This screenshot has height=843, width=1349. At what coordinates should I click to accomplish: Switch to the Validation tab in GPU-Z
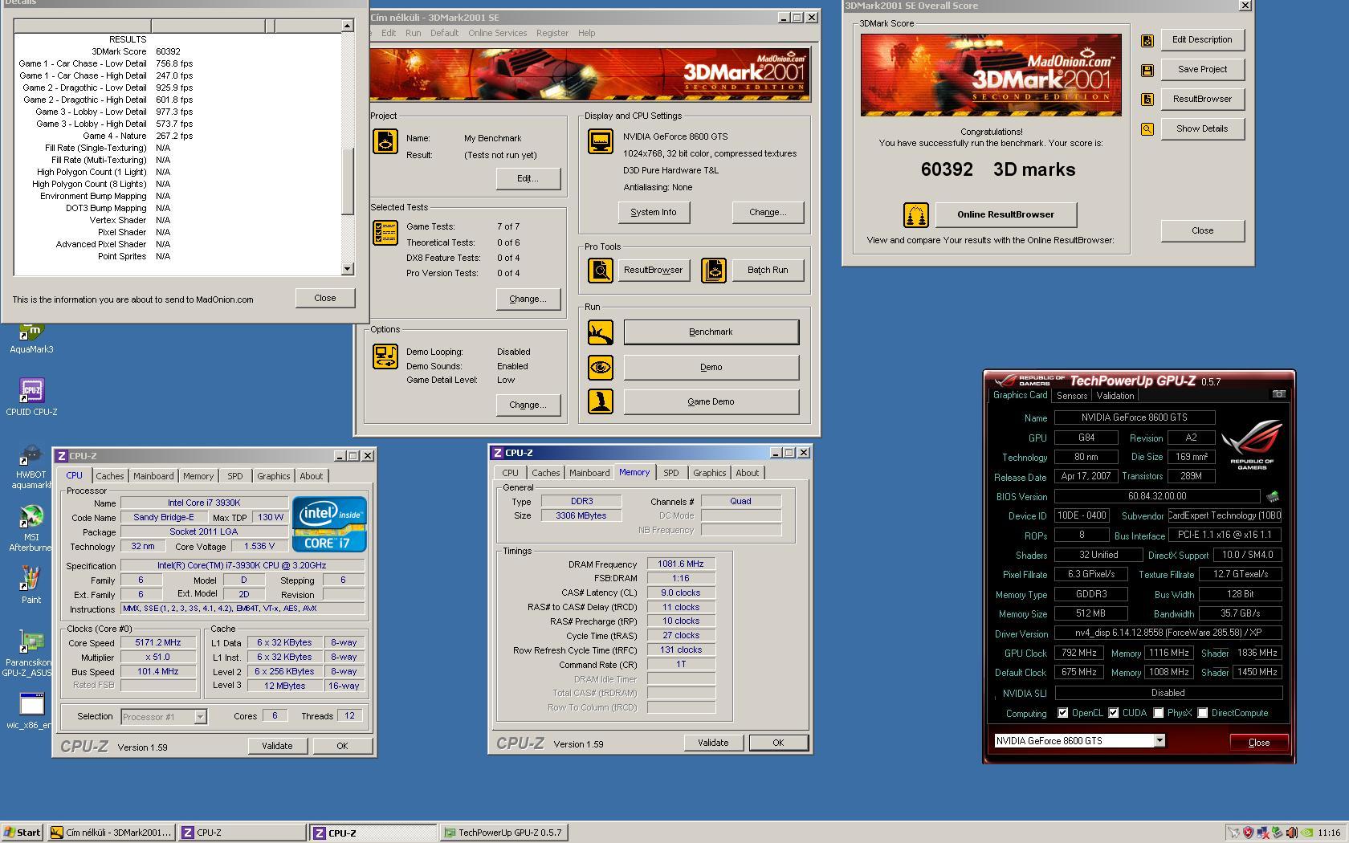tap(1115, 396)
